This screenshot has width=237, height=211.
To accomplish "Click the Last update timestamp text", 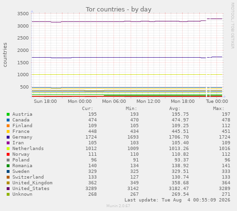I will [x=177, y=200].
